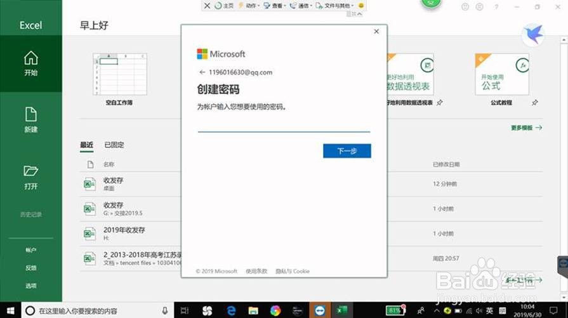Open the Action Center notifications
Image resolution: width=568 pixels, height=318 pixels.
coord(553,310)
